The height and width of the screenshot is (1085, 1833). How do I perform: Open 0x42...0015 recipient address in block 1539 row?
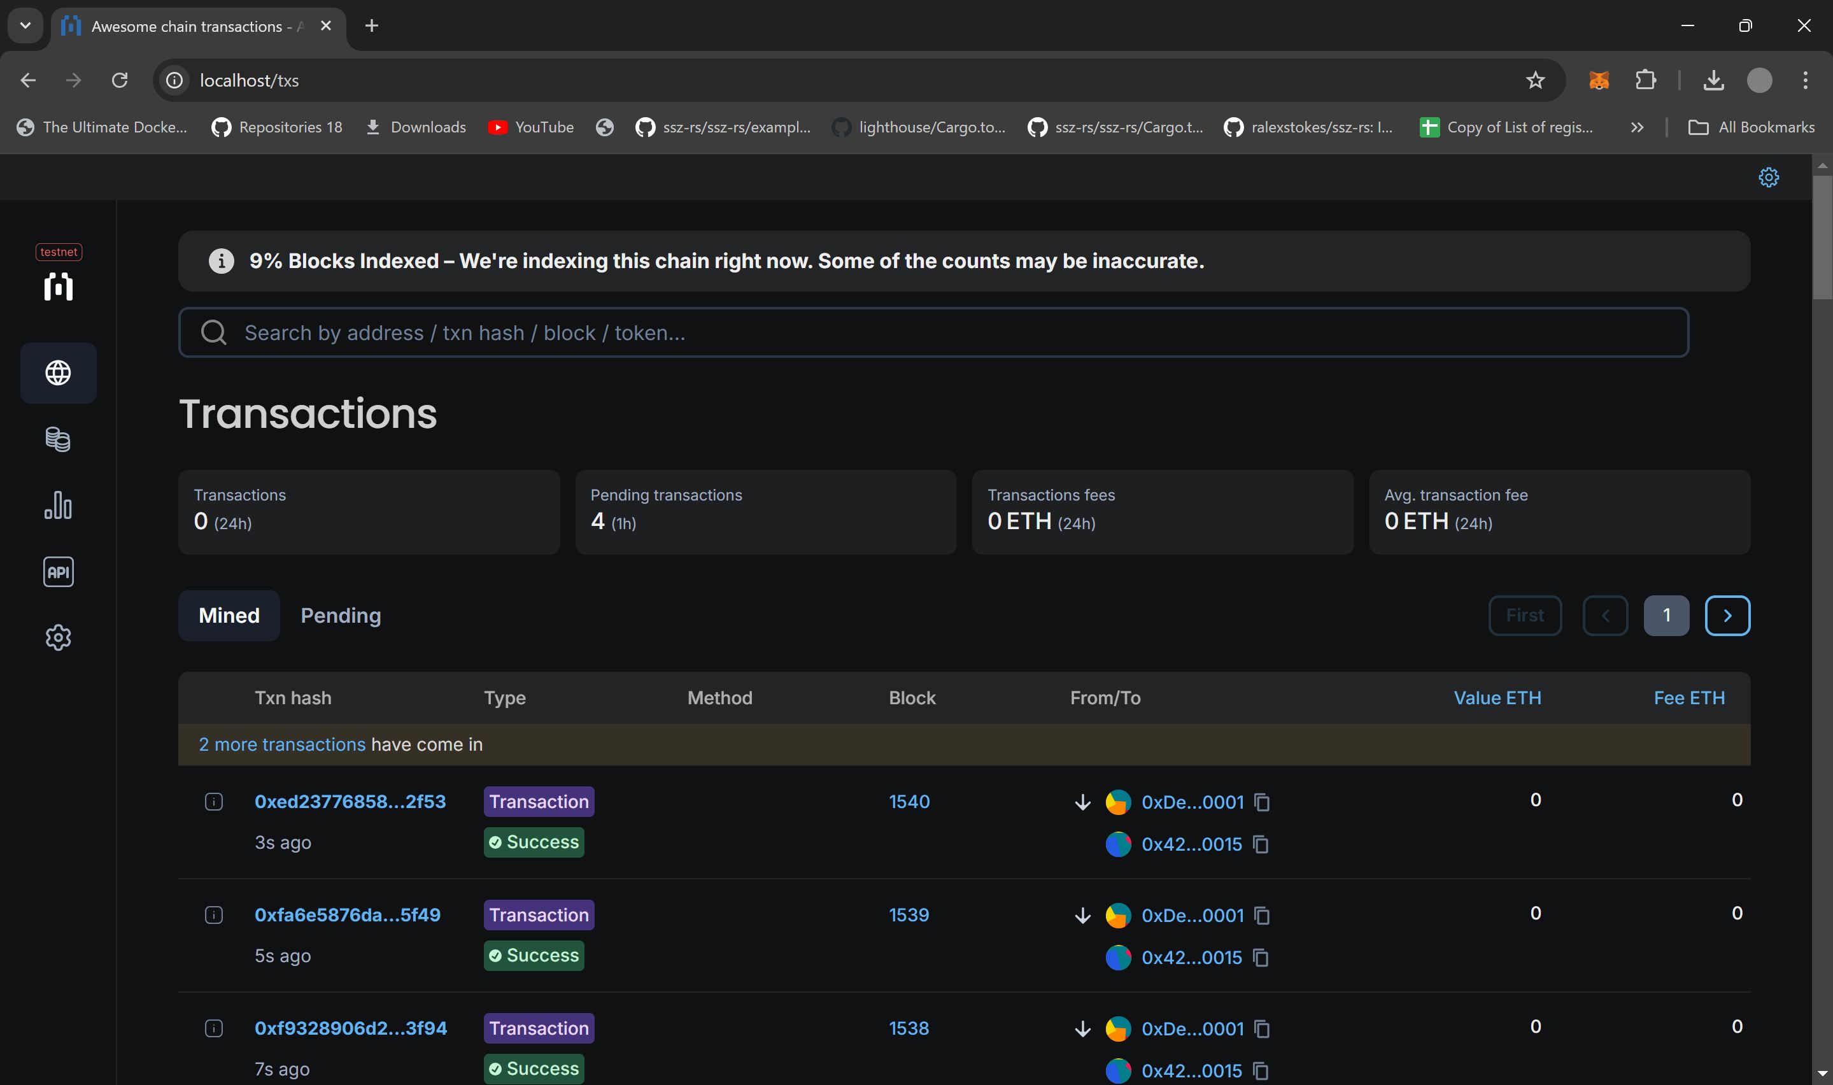(x=1191, y=958)
